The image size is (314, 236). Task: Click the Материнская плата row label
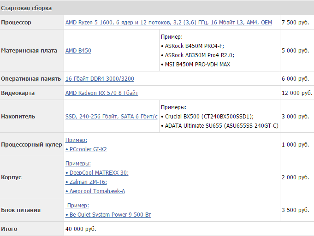(x=29, y=50)
